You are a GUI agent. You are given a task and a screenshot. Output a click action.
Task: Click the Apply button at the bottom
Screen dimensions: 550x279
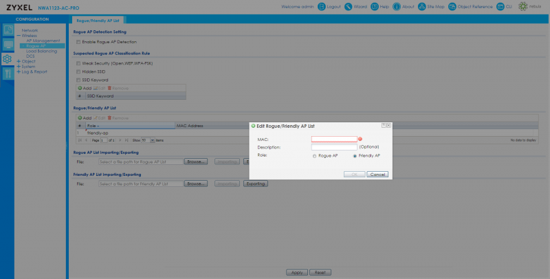tap(297, 272)
